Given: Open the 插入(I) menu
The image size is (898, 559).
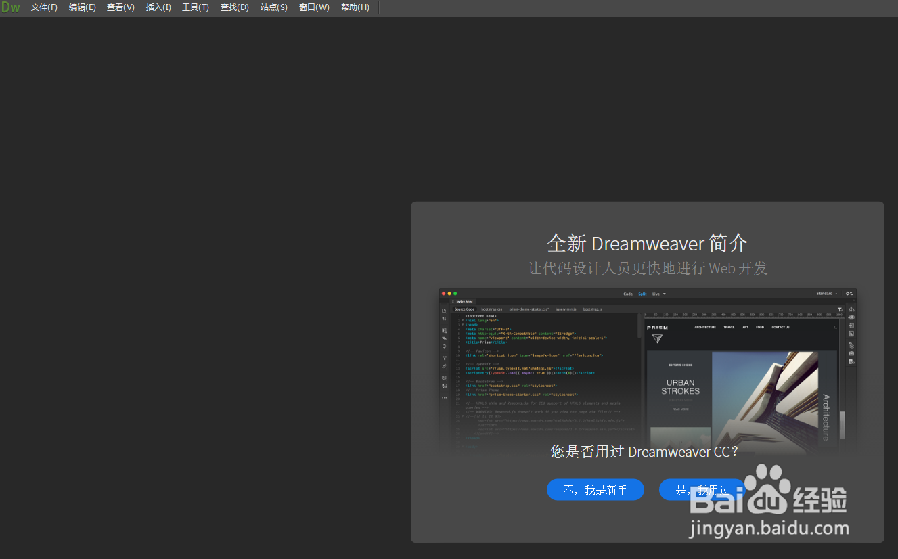Looking at the screenshot, I should click(158, 7).
